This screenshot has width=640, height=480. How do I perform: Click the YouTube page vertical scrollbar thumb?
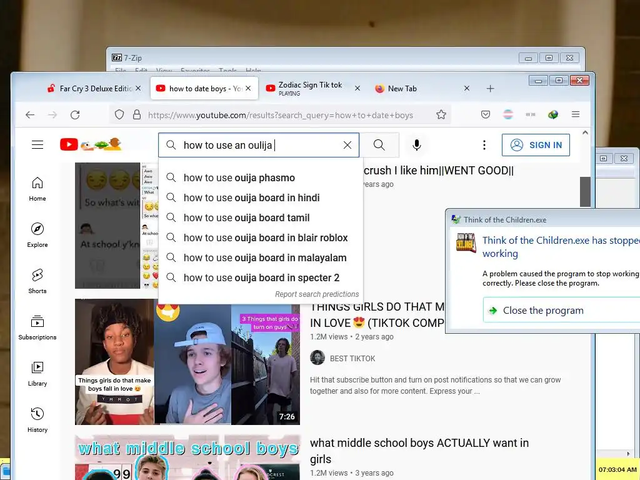585,191
